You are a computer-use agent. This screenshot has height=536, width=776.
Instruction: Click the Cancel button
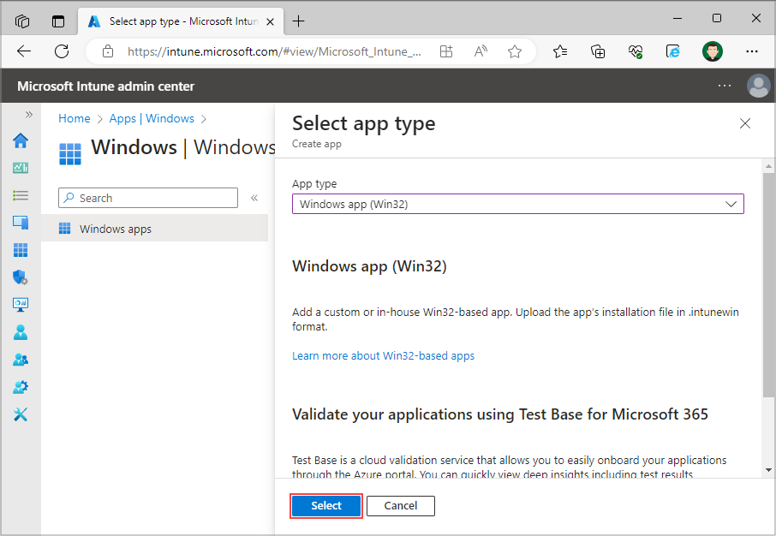tap(400, 506)
